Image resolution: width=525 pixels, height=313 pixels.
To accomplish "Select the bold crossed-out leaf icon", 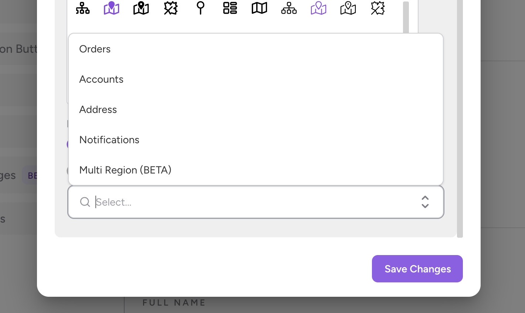I will point(171,8).
